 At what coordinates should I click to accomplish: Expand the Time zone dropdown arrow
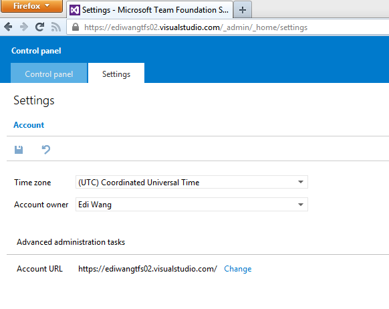tap(301, 182)
